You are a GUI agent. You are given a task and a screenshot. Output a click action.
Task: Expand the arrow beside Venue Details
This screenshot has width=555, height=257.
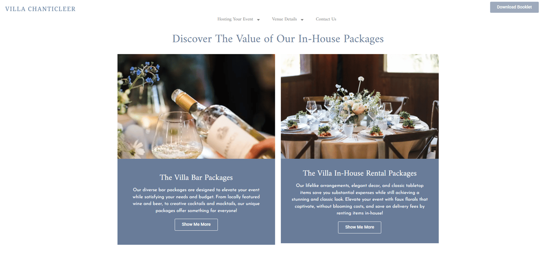pos(302,20)
